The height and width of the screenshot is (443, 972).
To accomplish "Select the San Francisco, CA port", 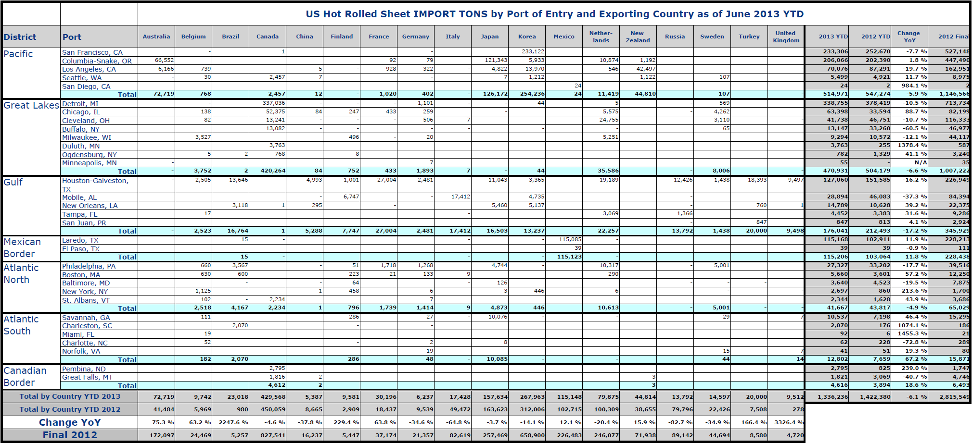I will click(x=92, y=52).
